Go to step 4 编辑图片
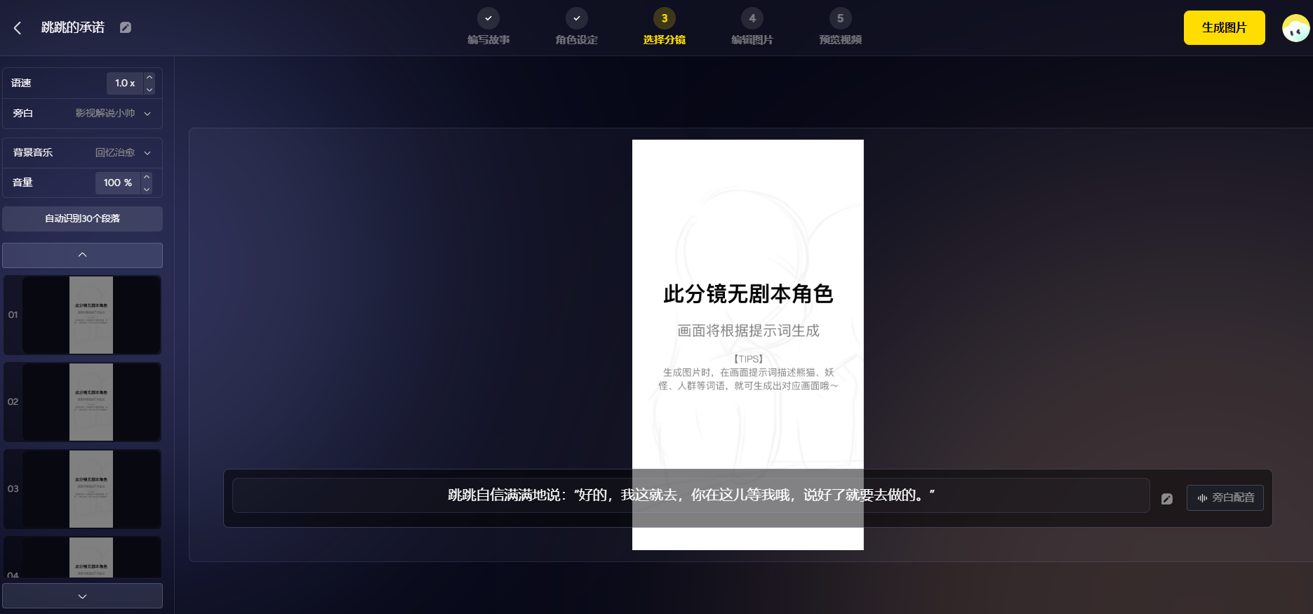 click(752, 27)
